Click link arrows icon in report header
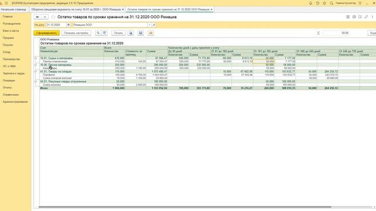The height and width of the screenshot is (211, 376). (366, 17)
